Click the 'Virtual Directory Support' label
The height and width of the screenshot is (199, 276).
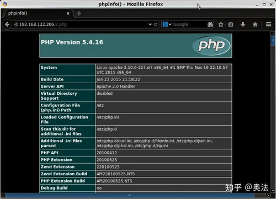click(x=59, y=96)
